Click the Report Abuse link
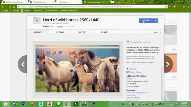191x107 pixels. tap(135, 72)
